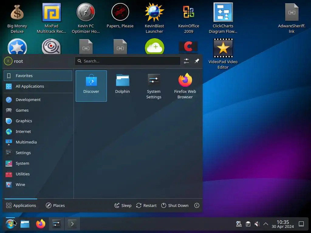Viewport: 311px width, 233px height.
Task: Open ClickCharts Diagram Flowchart desktop icon
Action: 223,18
